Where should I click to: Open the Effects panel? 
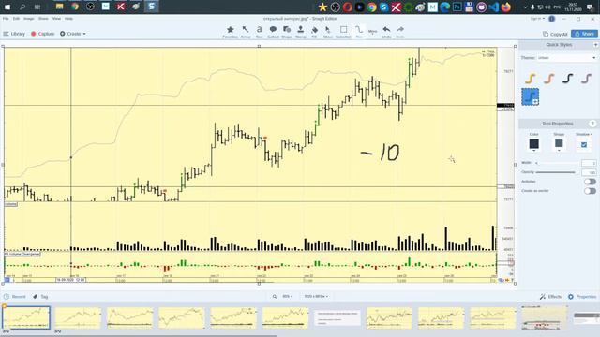click(550, 297)
